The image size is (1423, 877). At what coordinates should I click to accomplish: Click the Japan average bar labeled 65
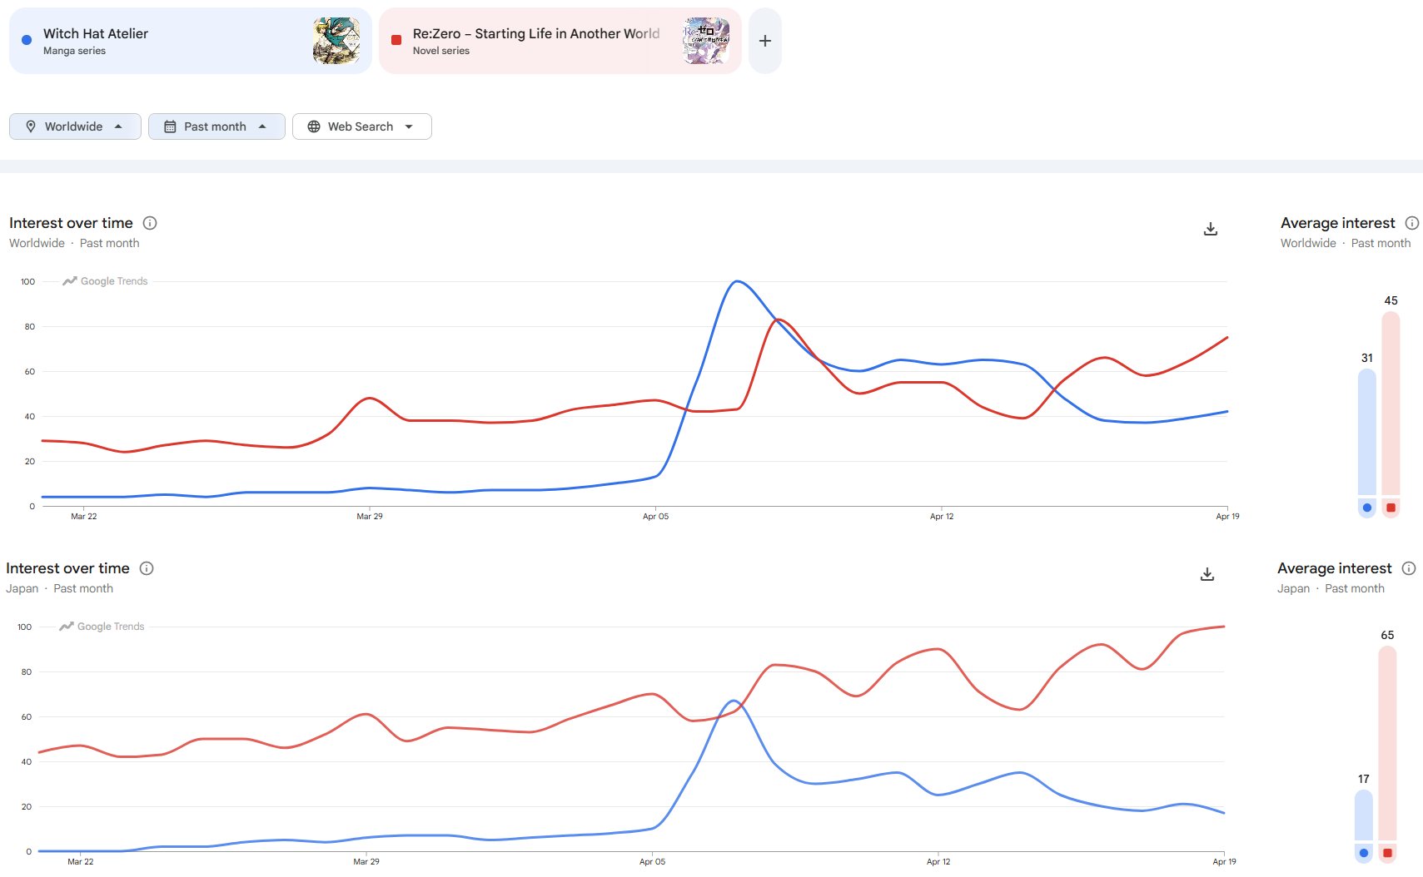pyautogui.click(x=1387, y=744)
